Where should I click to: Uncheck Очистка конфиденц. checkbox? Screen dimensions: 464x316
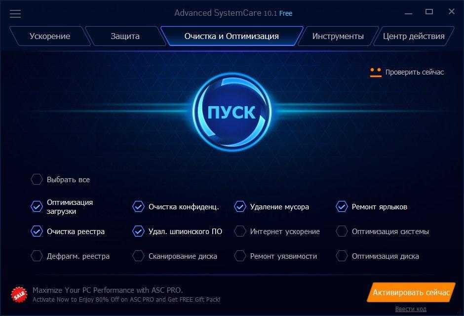coord(138,206)
